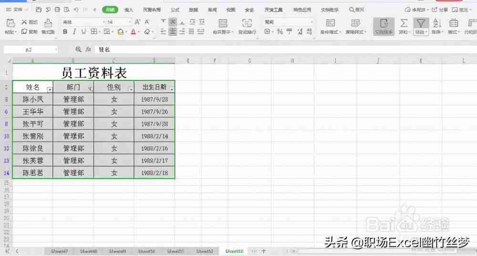The height and width of the screenshot is (256, 477).
Task: Click the highlighted document assistant icon
Action: [x=384, y=26]
